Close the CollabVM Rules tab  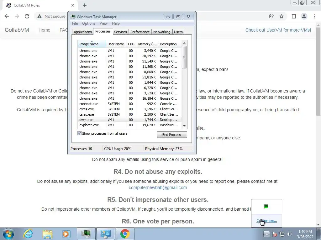click(x=73, y=5)
